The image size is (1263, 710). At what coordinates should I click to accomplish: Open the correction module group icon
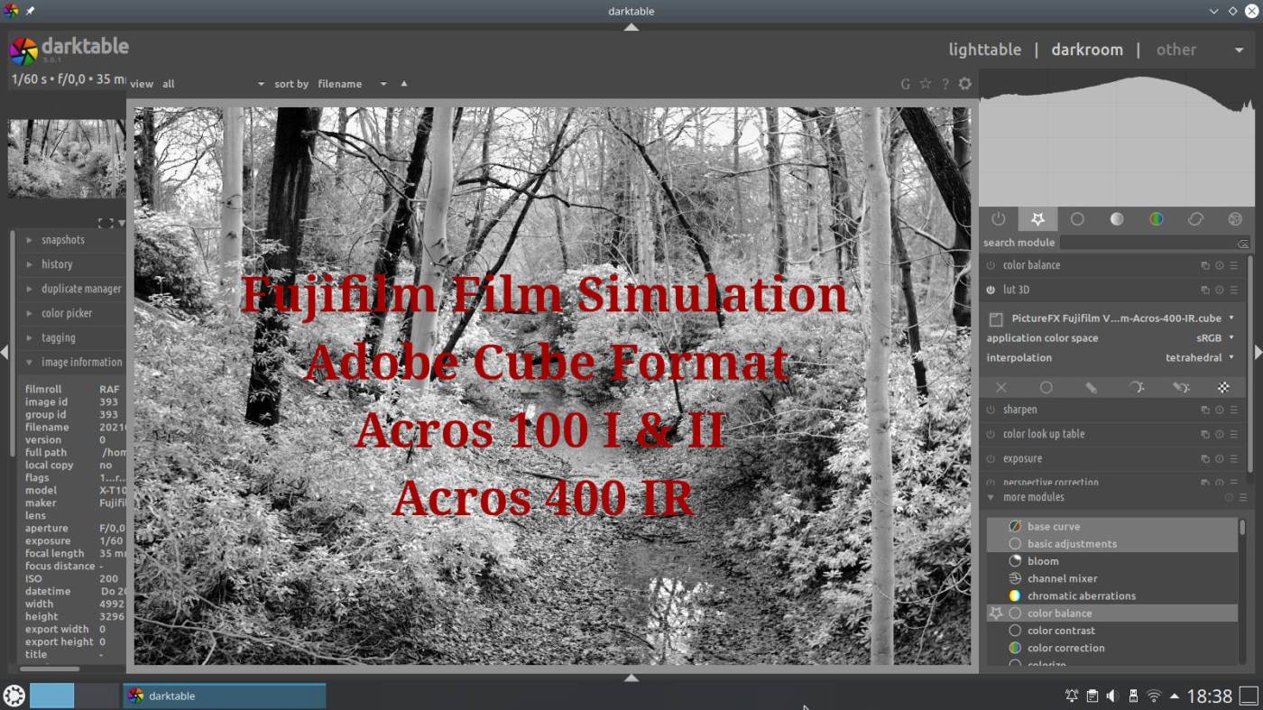[x=1195, y=219]
